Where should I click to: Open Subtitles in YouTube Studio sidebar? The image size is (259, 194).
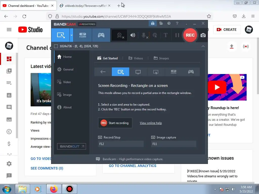click(9, 119)
